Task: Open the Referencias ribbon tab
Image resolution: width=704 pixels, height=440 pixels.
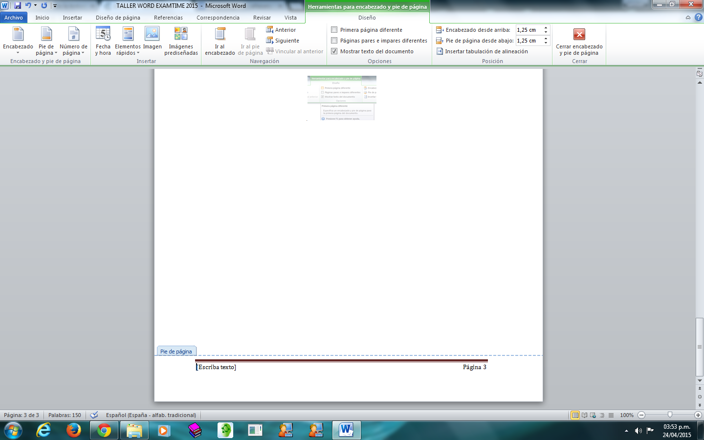Action: pos(168,18)
